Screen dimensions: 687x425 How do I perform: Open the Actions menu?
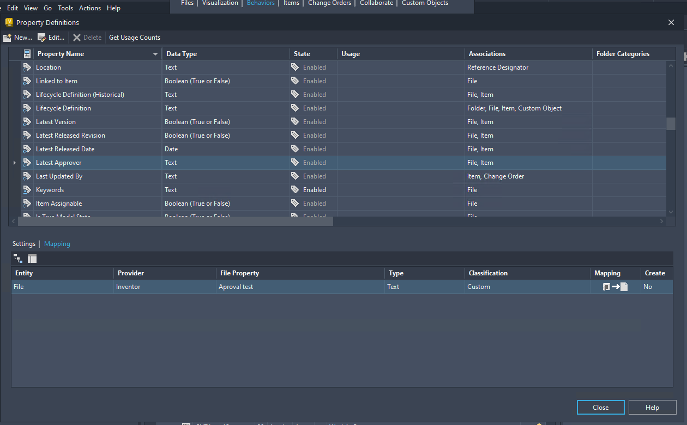coord(90,8)
